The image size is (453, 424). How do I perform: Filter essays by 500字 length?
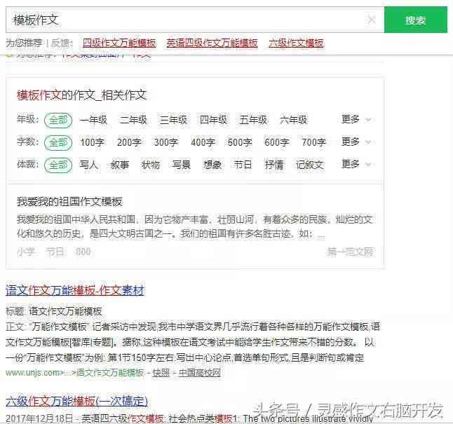(240, 142)
